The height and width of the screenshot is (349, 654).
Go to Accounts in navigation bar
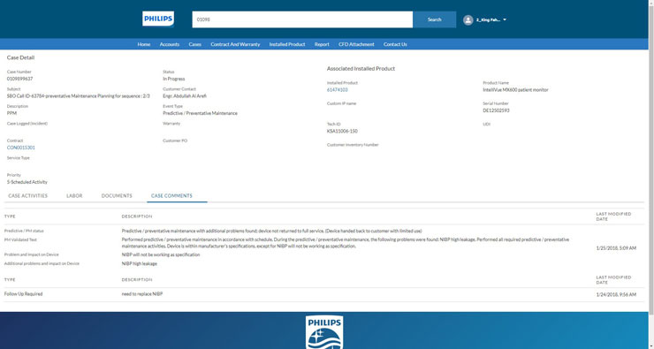coord(170,44)
